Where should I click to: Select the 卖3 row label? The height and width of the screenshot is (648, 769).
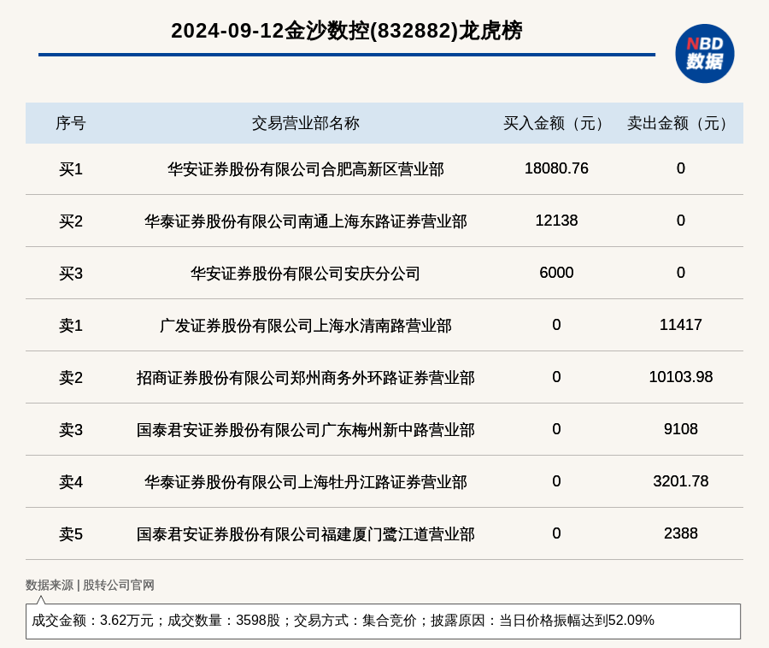[71, 430]
